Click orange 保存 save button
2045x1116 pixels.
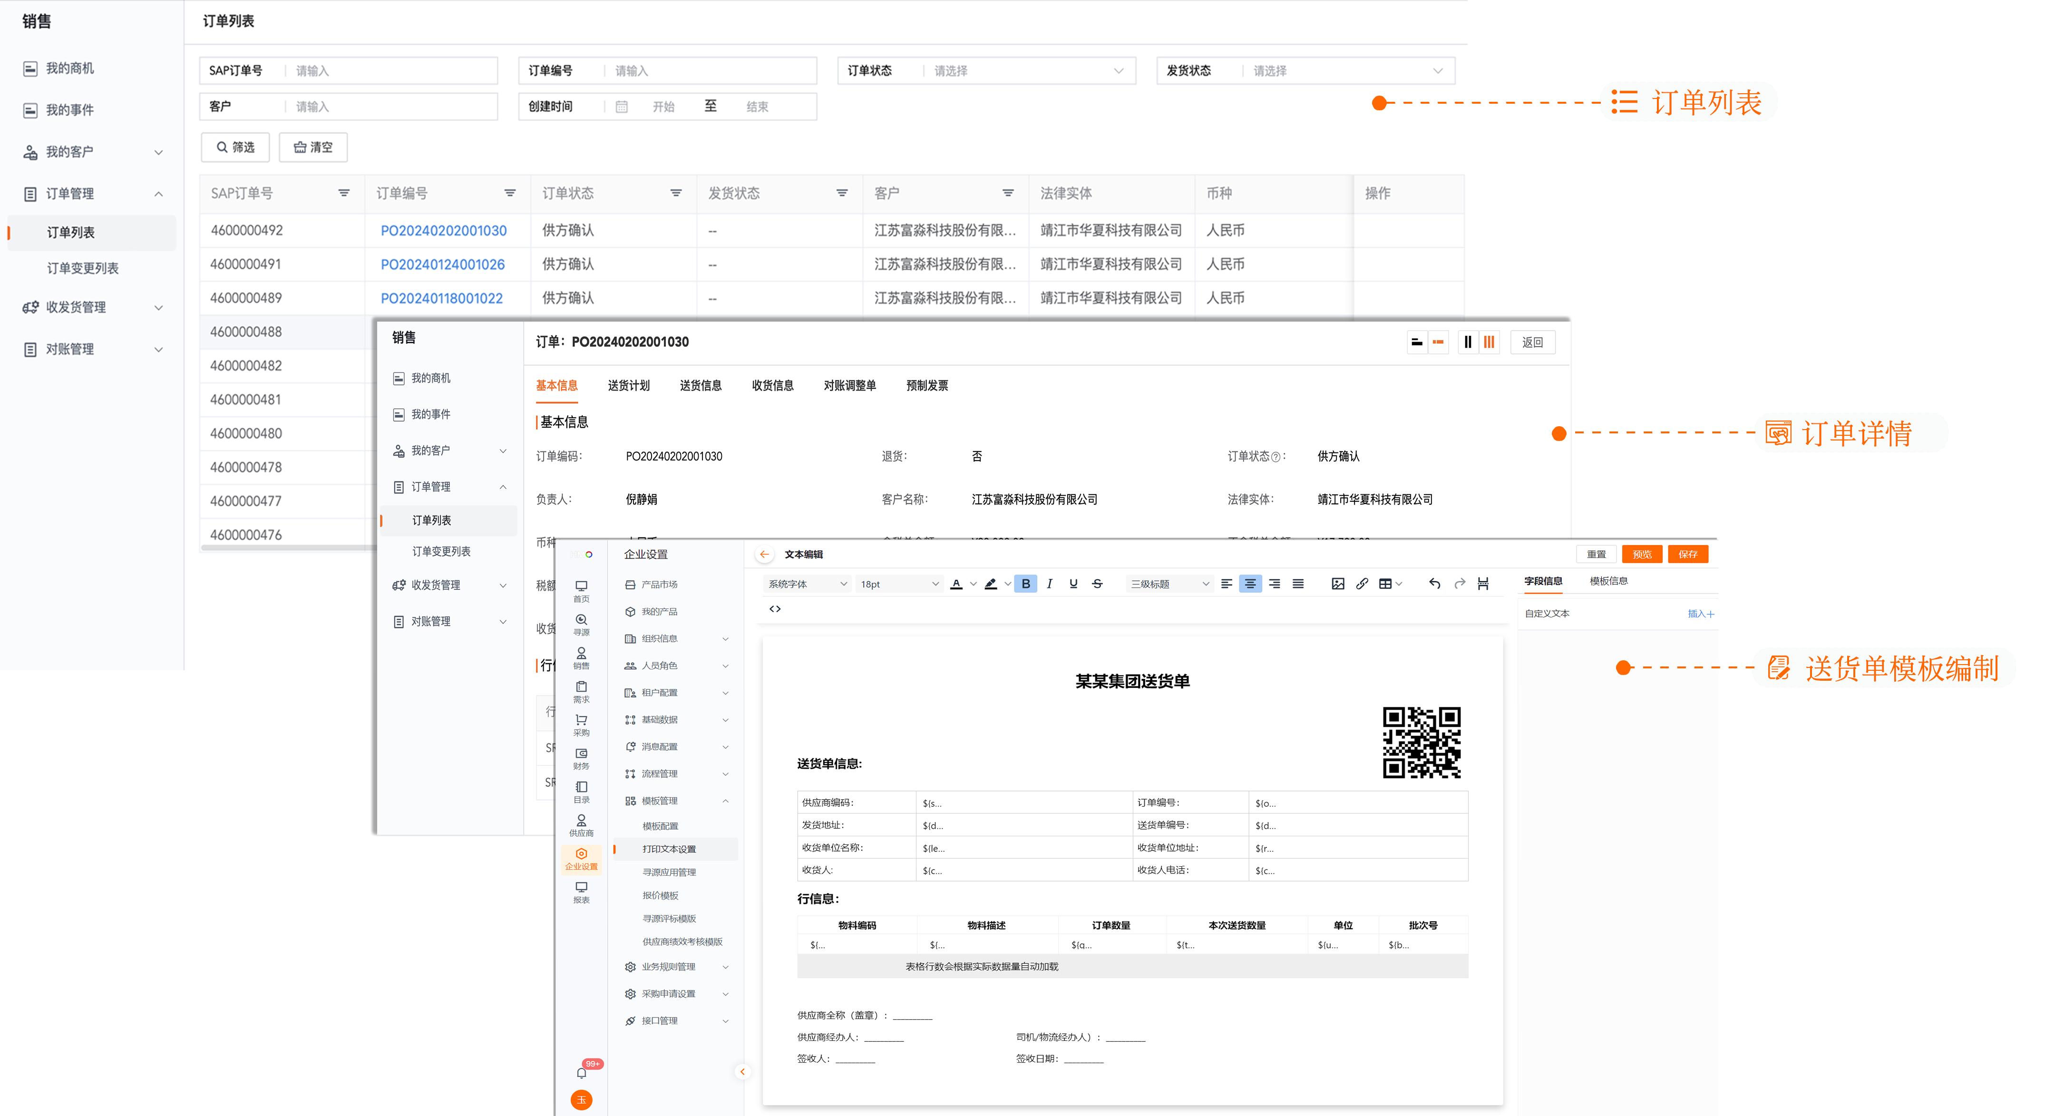pyautogui.click(x=1688, y=554)
